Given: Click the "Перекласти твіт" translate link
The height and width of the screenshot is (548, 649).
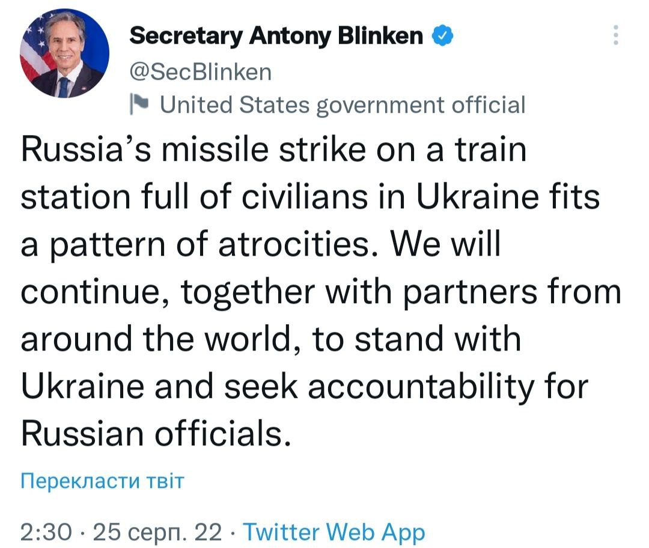Looking at the screenshot, I should pyautogui.click(x=102, y=480).
